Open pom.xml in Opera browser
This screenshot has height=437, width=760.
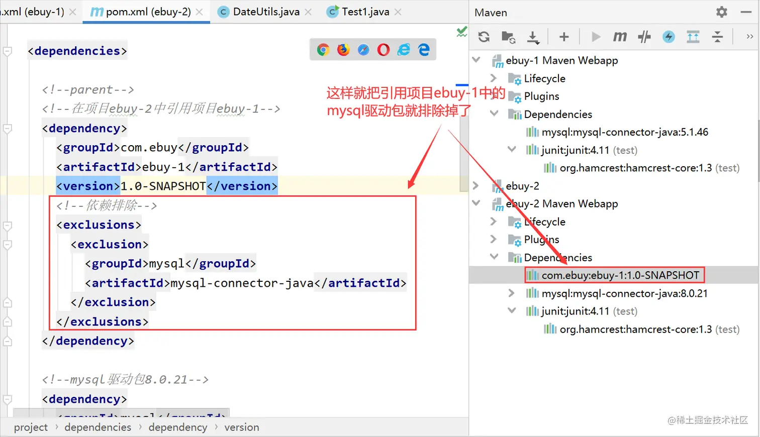coord(384,50)
